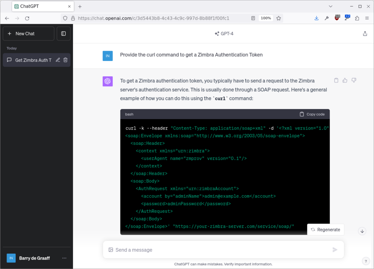Bookmark the page with the star icon
Image resolution: width=374 pixels, height=269 pixels.
279,18
